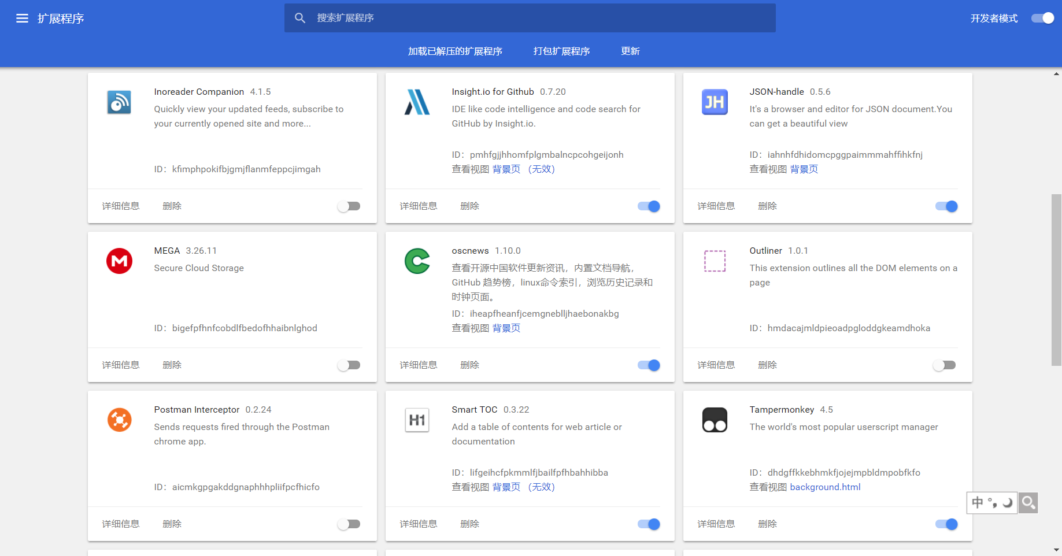The width and height of the screenshot is (1062, 556).
Task: Open 详细信息 for oscnews
Action: 419,365
